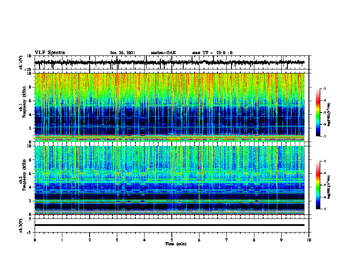Viewport: 348px width, 269px height.
Task: Click the "station=GAK" header label
Action: 163,53
